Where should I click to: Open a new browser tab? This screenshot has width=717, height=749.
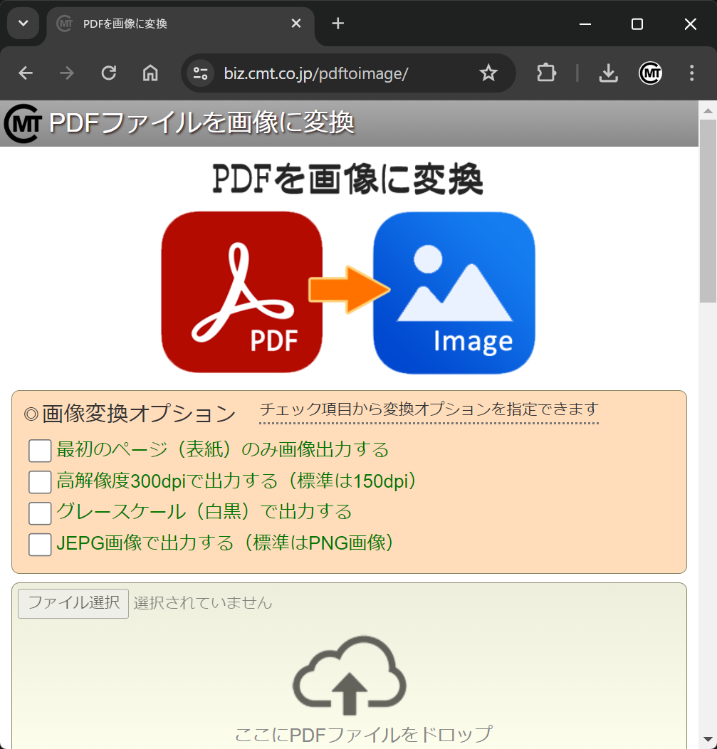click(337, 23)
